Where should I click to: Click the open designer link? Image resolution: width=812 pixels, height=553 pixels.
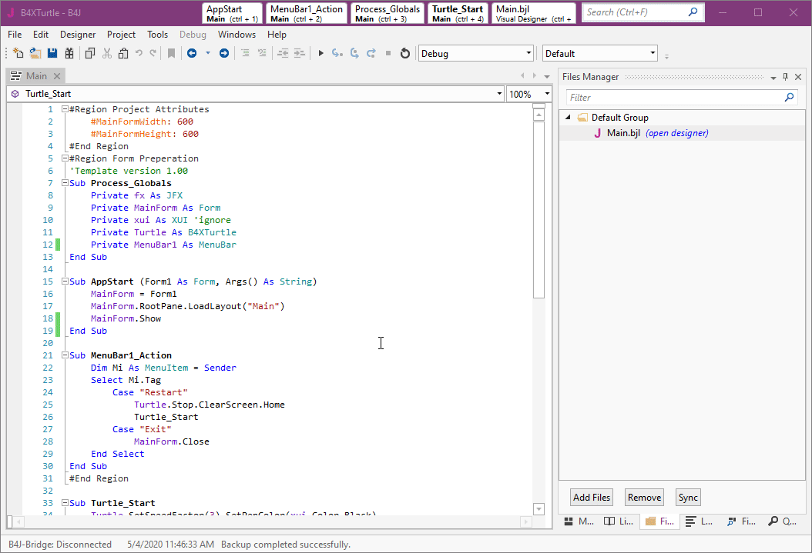[676, 133]
